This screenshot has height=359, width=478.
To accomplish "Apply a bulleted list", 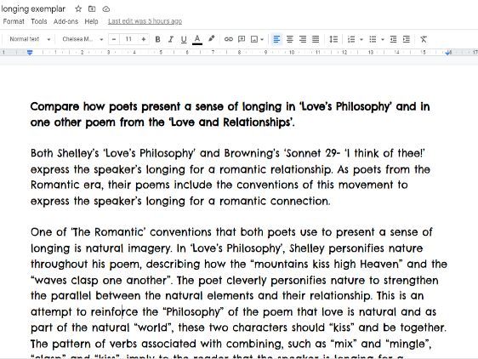I will (x=373, y=39).
